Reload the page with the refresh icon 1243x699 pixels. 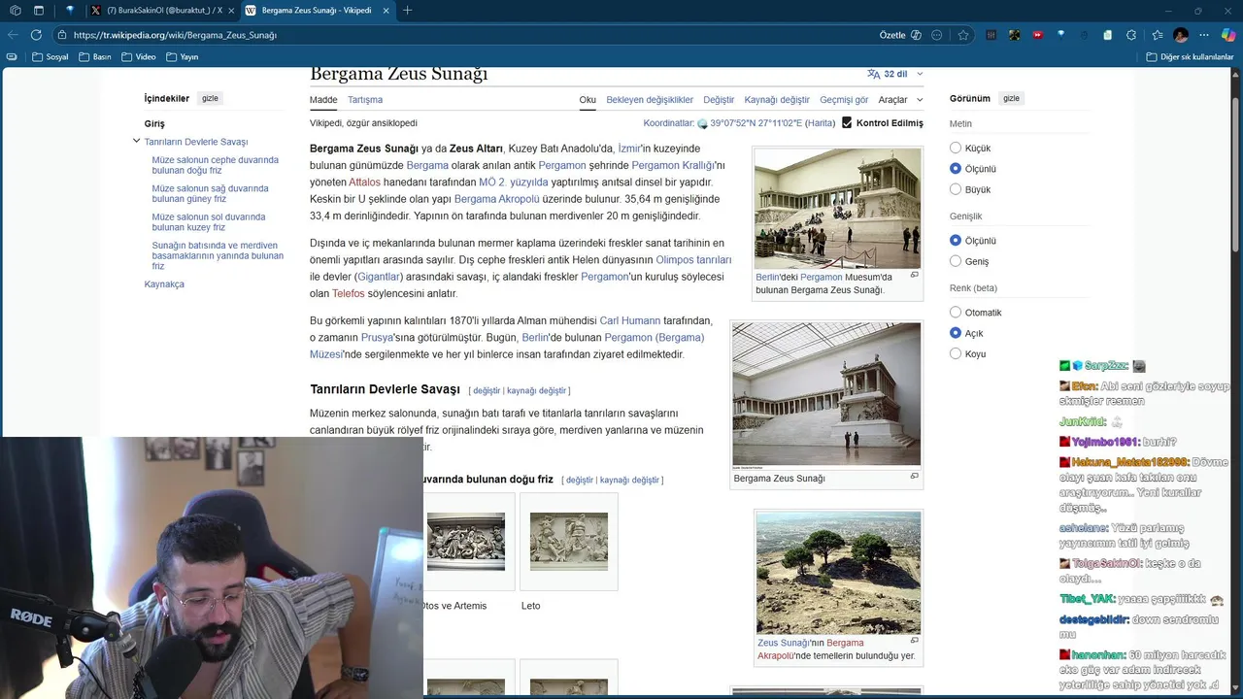point(36,35)
